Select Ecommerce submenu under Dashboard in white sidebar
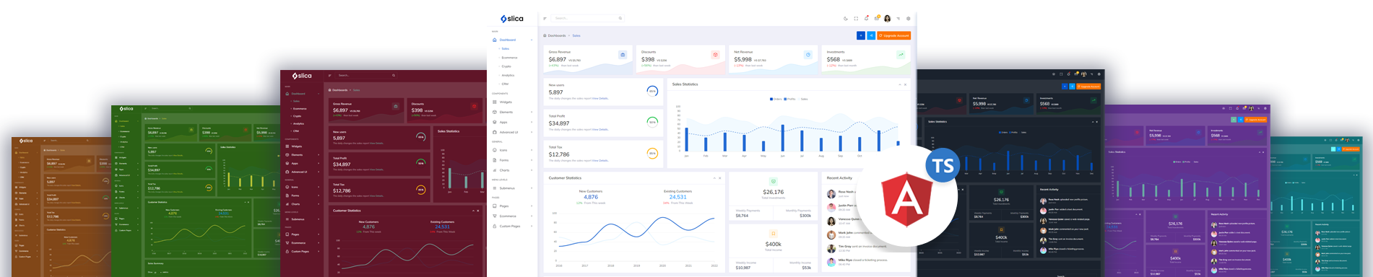 pyautogui.click(x=509, y=58)
